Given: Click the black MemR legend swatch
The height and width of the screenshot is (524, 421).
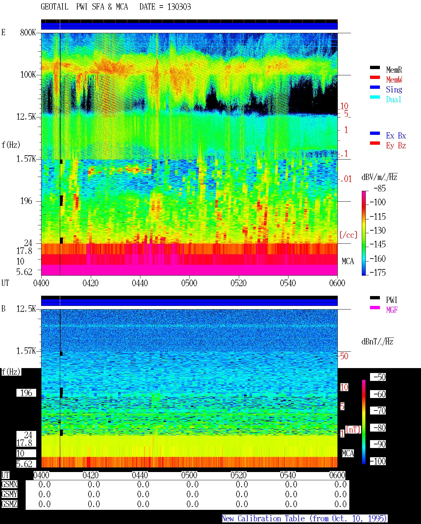Looking at the screenshot, I should coord(375,68).
